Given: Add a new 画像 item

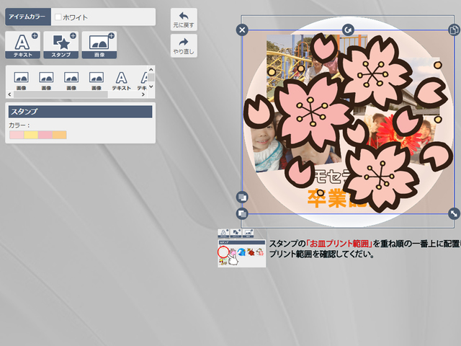Looking at the screenshot, I should tap(99, 45).
